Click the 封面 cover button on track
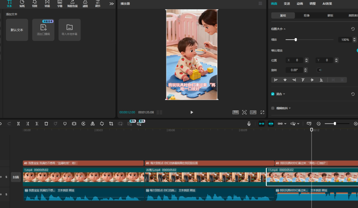 pyautogui.click(x=16, y=177)
